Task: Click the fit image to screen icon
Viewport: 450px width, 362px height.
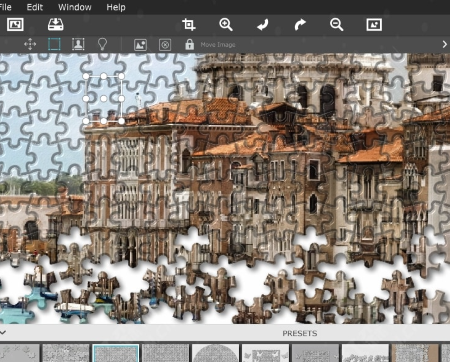Action: pyautogui.click(x=374, y=25)
